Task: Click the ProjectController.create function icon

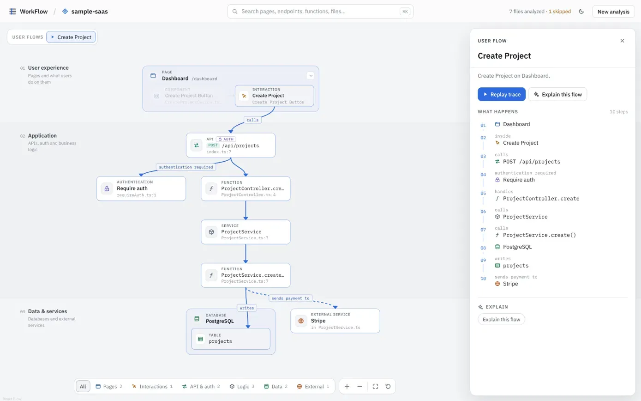Action: pos(211,188)
